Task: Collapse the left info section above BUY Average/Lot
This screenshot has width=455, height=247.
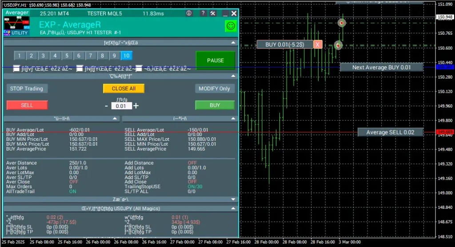Action: click(115, 119)
